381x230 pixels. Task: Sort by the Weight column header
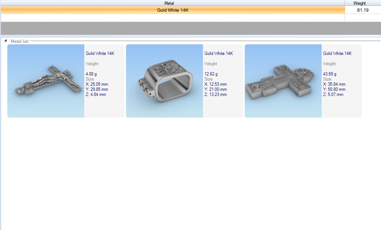pyautogui.click(x=359, y=3)
